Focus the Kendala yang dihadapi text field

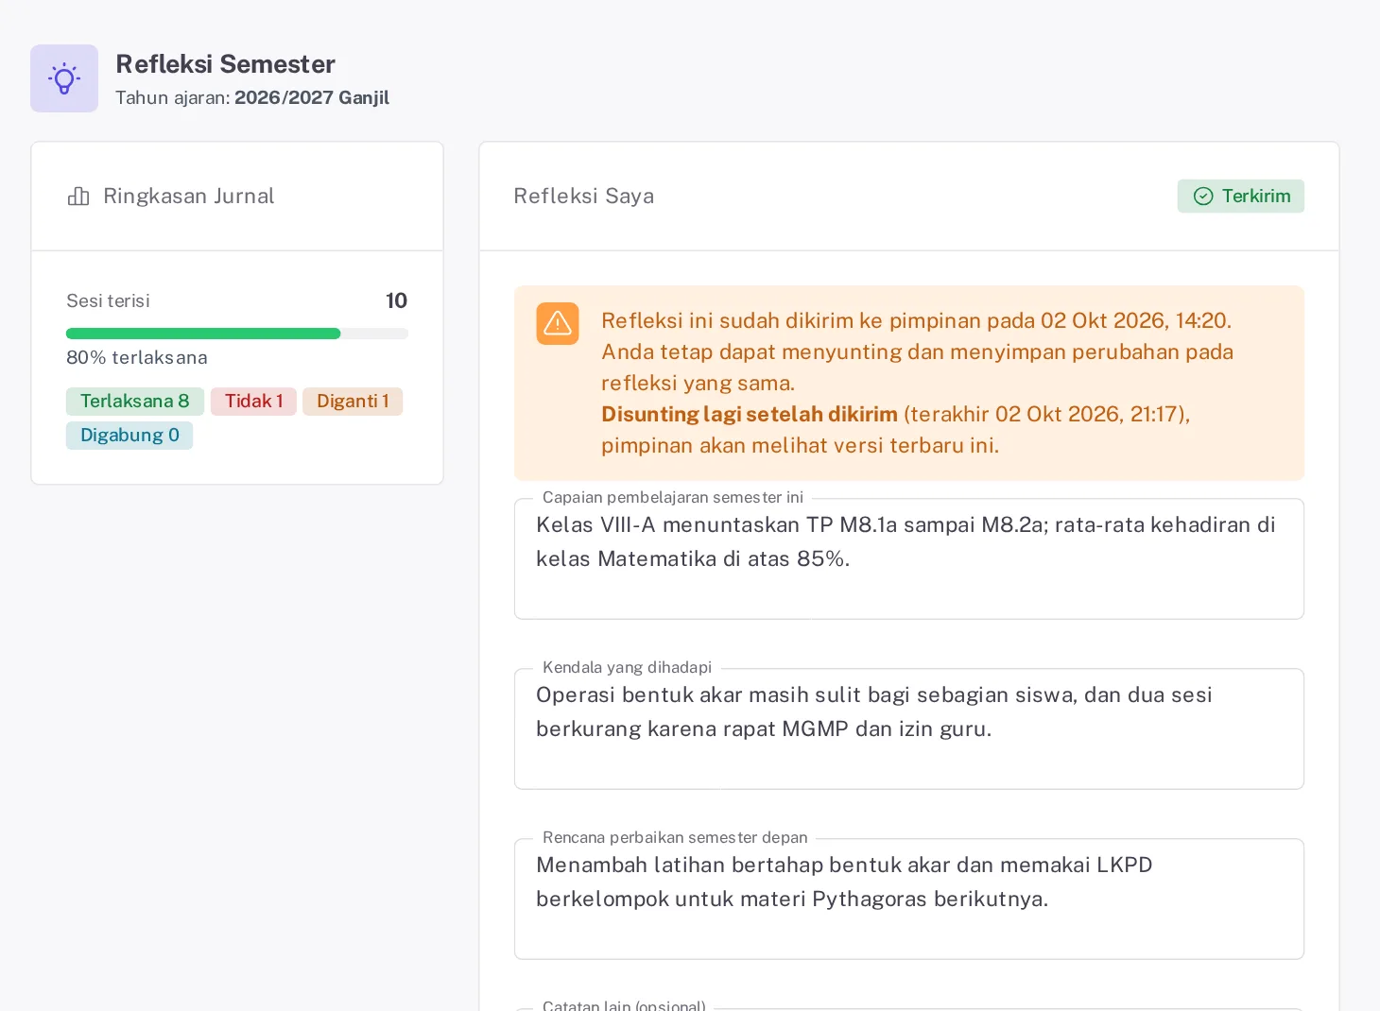[x=909, y=728]
